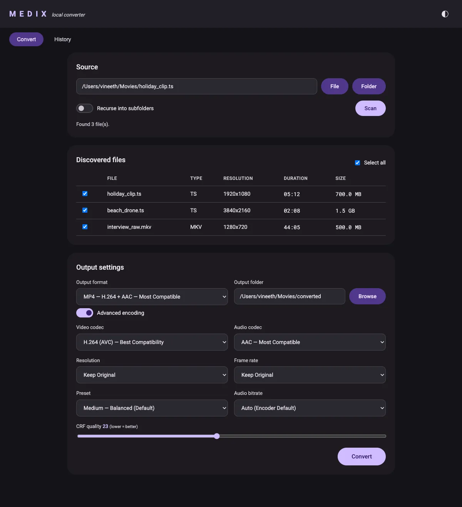Click the 1.5 GB size value
Image resolution: width=462 pixels, height=507 pixels.
coord(345,211)
